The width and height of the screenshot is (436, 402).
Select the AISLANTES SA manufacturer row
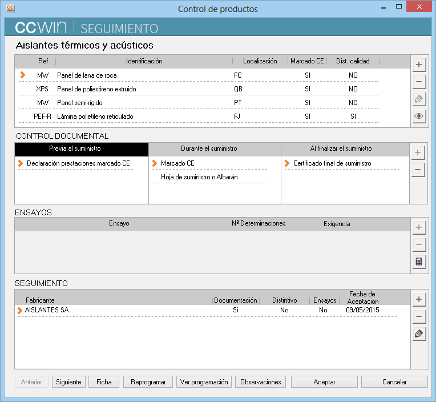click(x=47, y=310)
